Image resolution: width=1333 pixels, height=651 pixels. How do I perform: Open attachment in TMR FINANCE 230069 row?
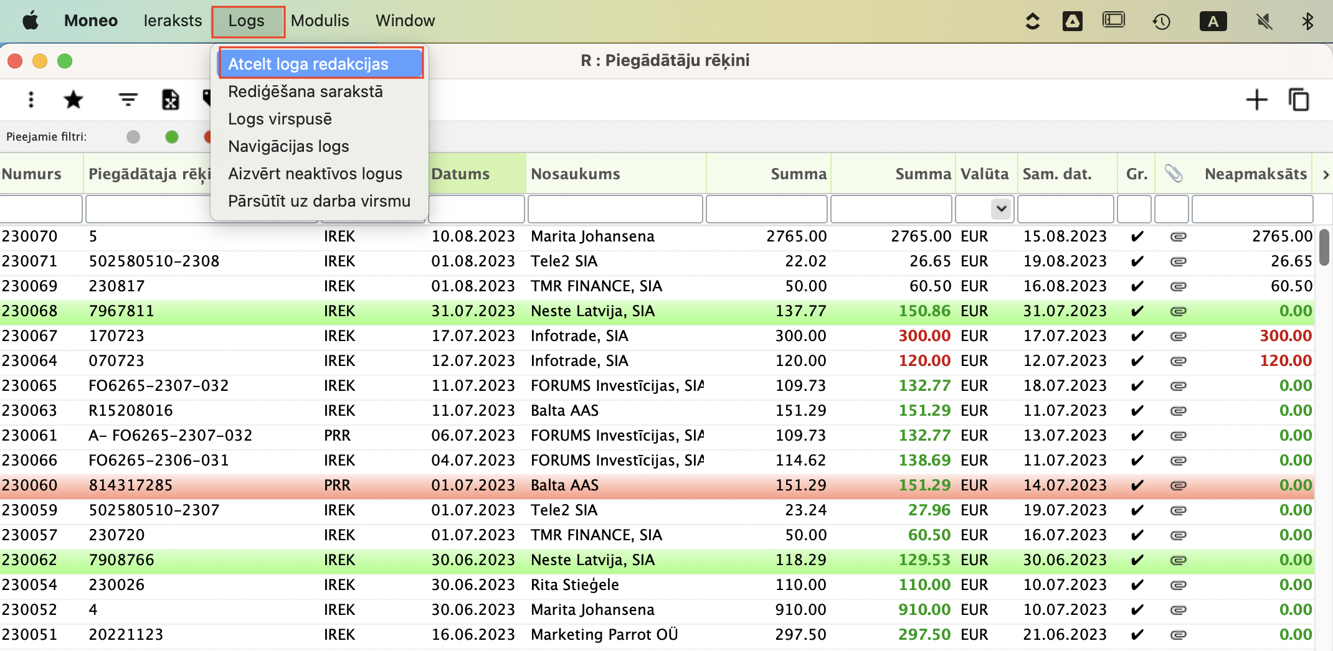[x=1178, y=286]
